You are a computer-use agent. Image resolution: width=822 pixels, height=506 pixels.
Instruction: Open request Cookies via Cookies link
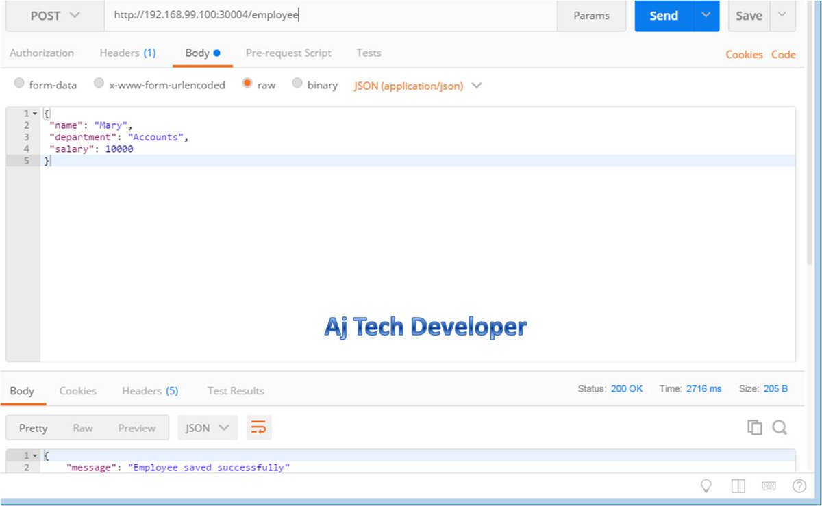[744, 54]
